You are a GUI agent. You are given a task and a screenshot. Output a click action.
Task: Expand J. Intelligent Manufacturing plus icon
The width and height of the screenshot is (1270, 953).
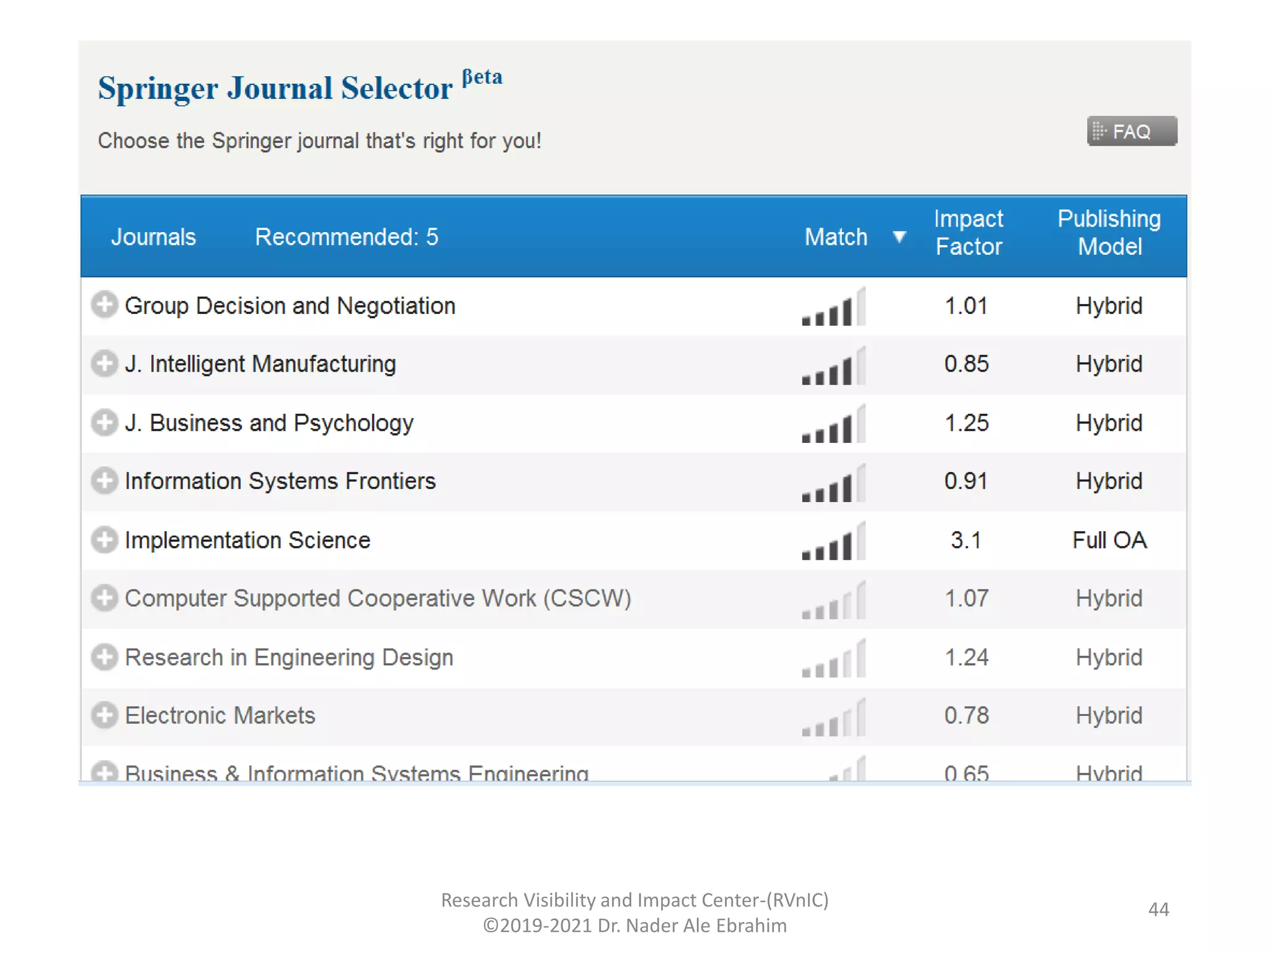click(x=104, y=364)
